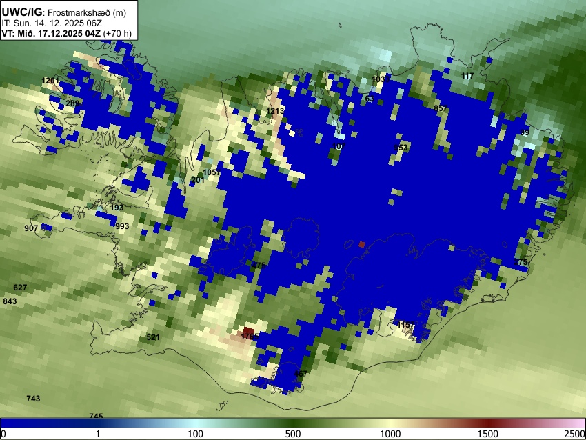The width and height of the screenshot is (586, 440).
Task: Click the map value '193'
Action: (x=117, y=208)
